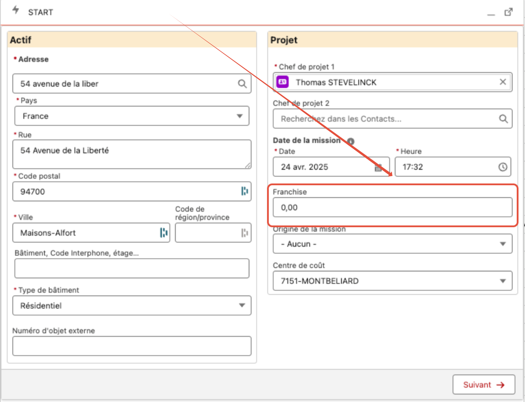Click the lightning bolt START flow icon

pyautogui.click(x=16, y=10)
